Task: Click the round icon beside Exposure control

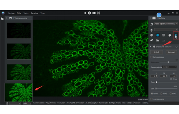Action: click(x=154, y=47)
